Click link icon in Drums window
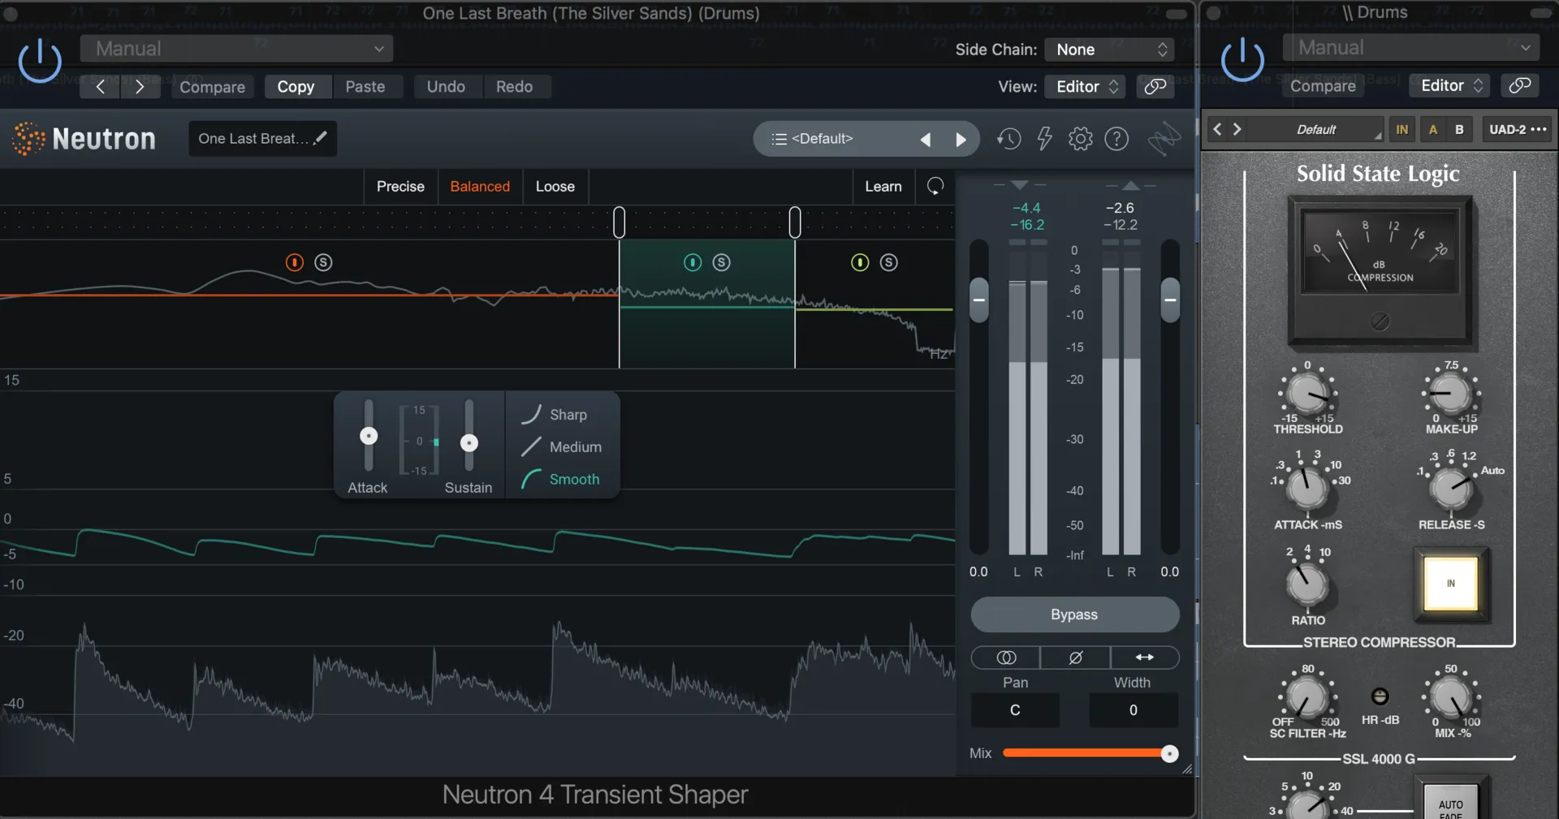The image size is (1559, 819). [x=1520, y=85]
